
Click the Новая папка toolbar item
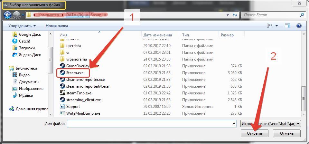click(x=57, y=26)
